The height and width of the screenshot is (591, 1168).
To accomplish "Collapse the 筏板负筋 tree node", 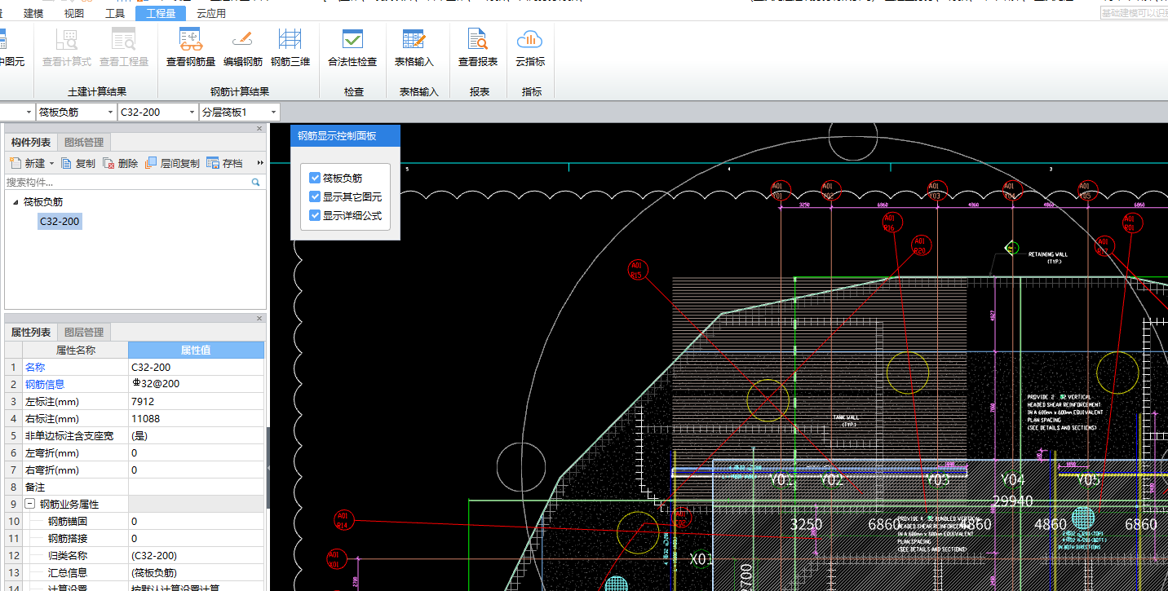I will click(x=15, y=201).
